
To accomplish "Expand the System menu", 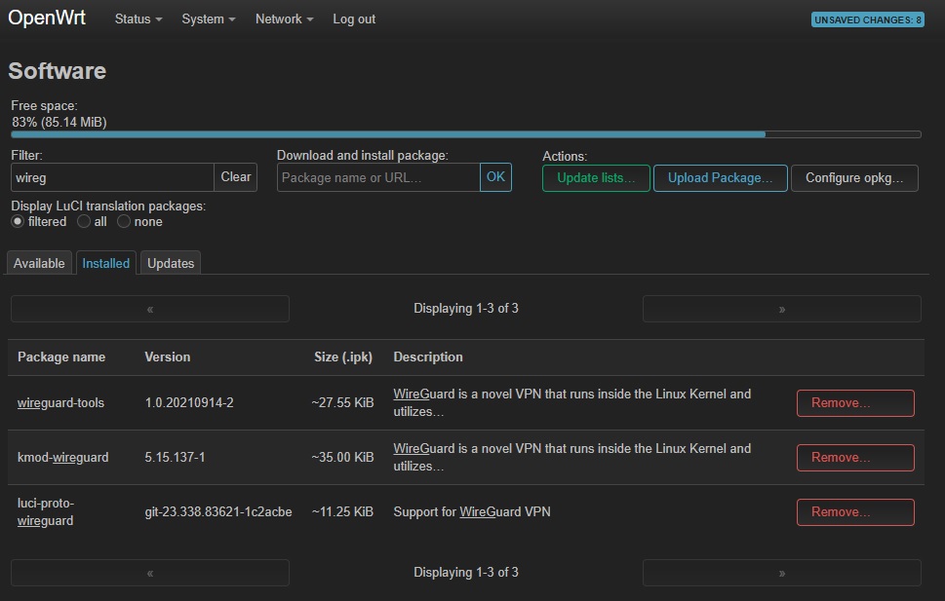I will 208,19.
